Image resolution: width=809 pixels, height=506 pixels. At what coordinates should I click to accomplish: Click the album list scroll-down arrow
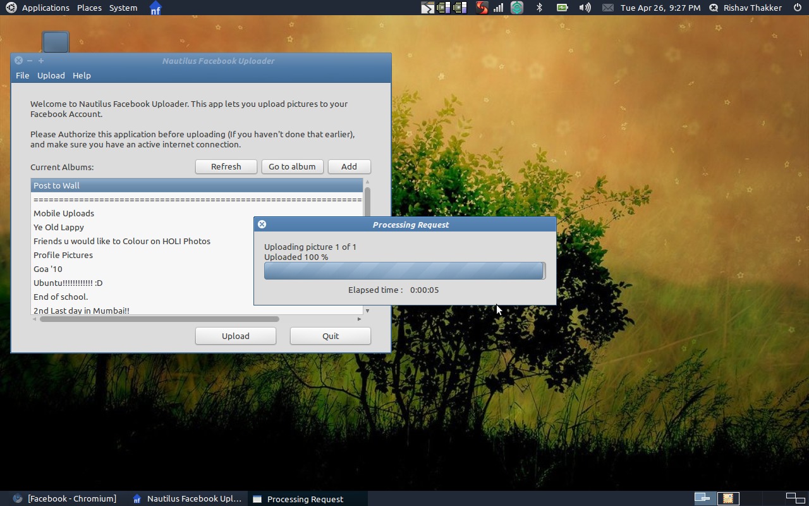(367, 311)
